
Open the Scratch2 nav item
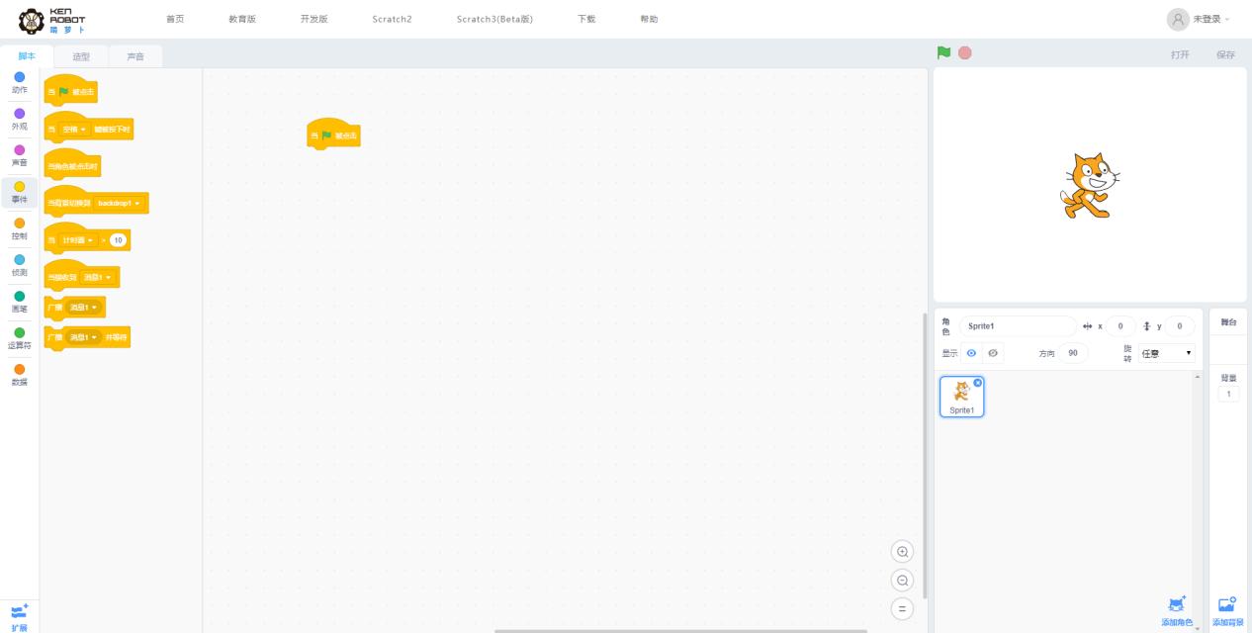point(392,19)
